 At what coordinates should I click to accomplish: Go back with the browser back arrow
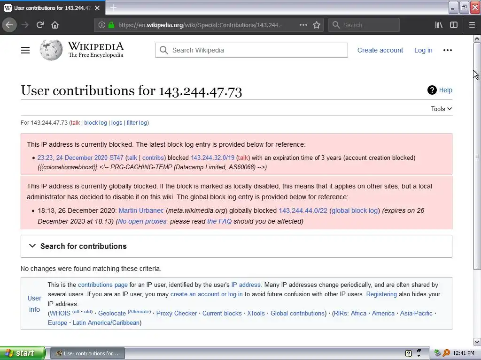9,25
